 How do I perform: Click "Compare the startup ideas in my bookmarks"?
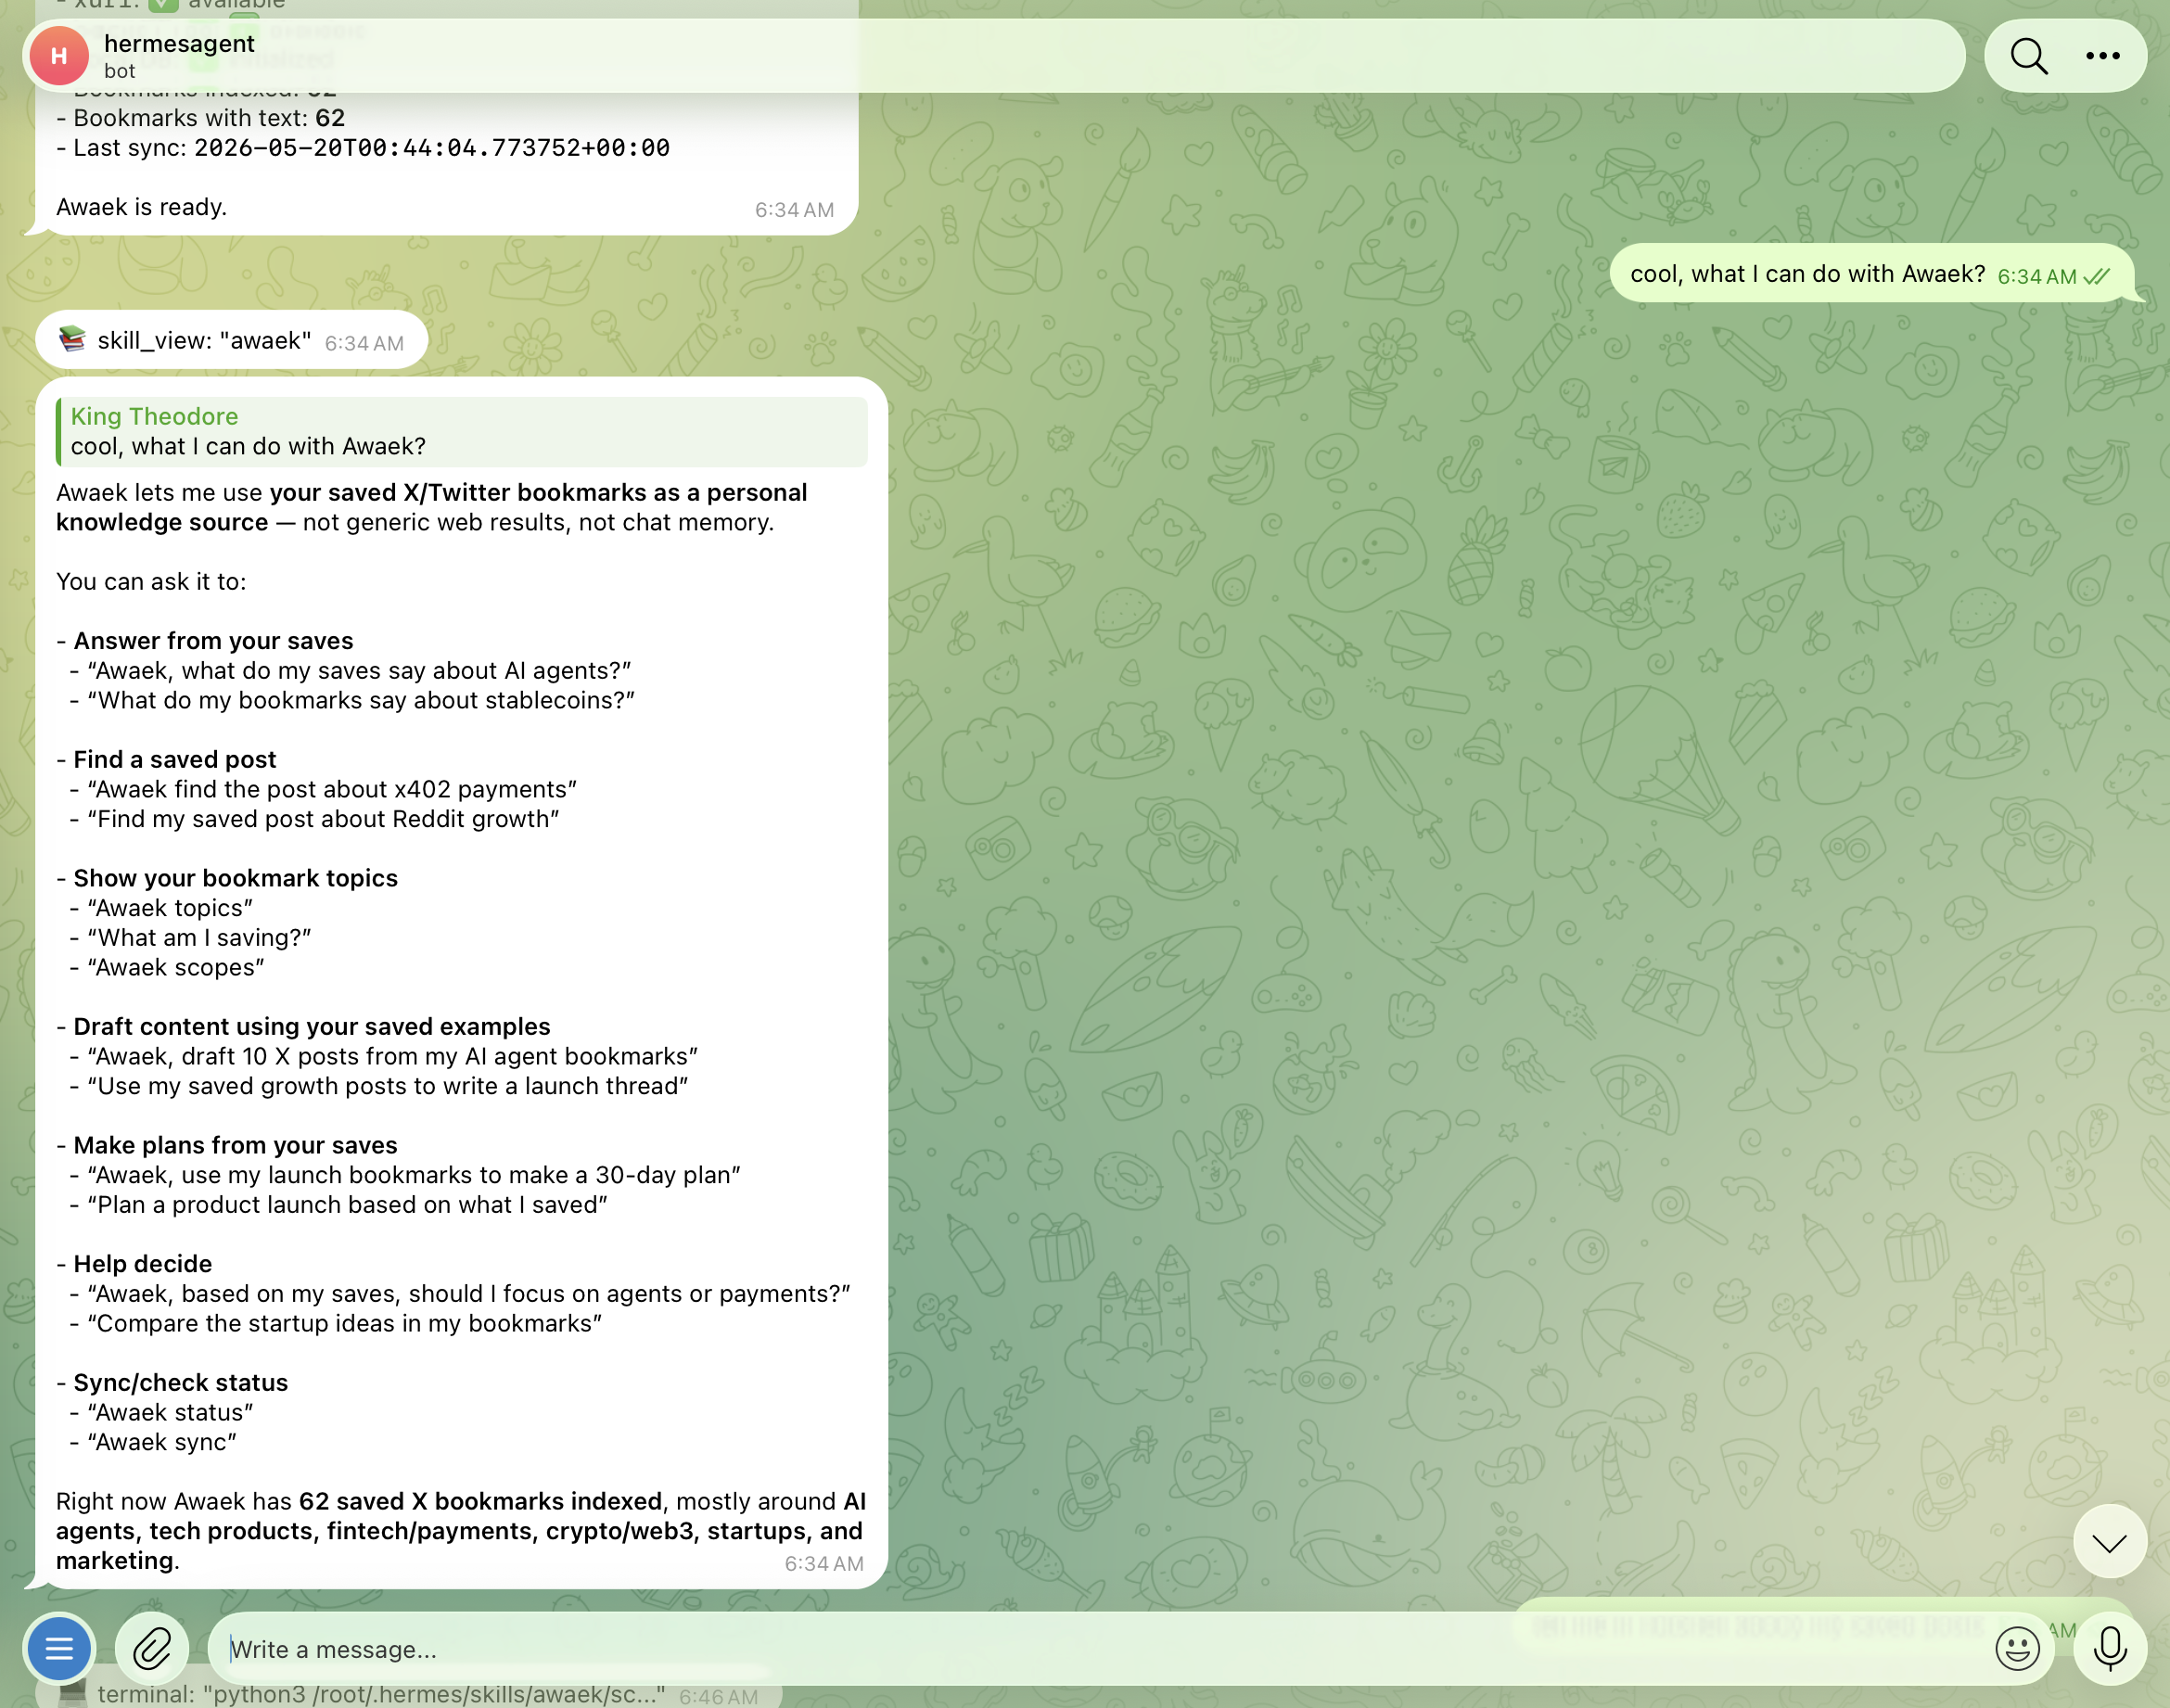click(x=345, y=1324)
